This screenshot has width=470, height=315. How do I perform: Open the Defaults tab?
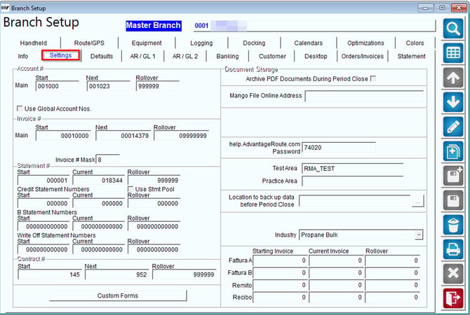(102, 56)
